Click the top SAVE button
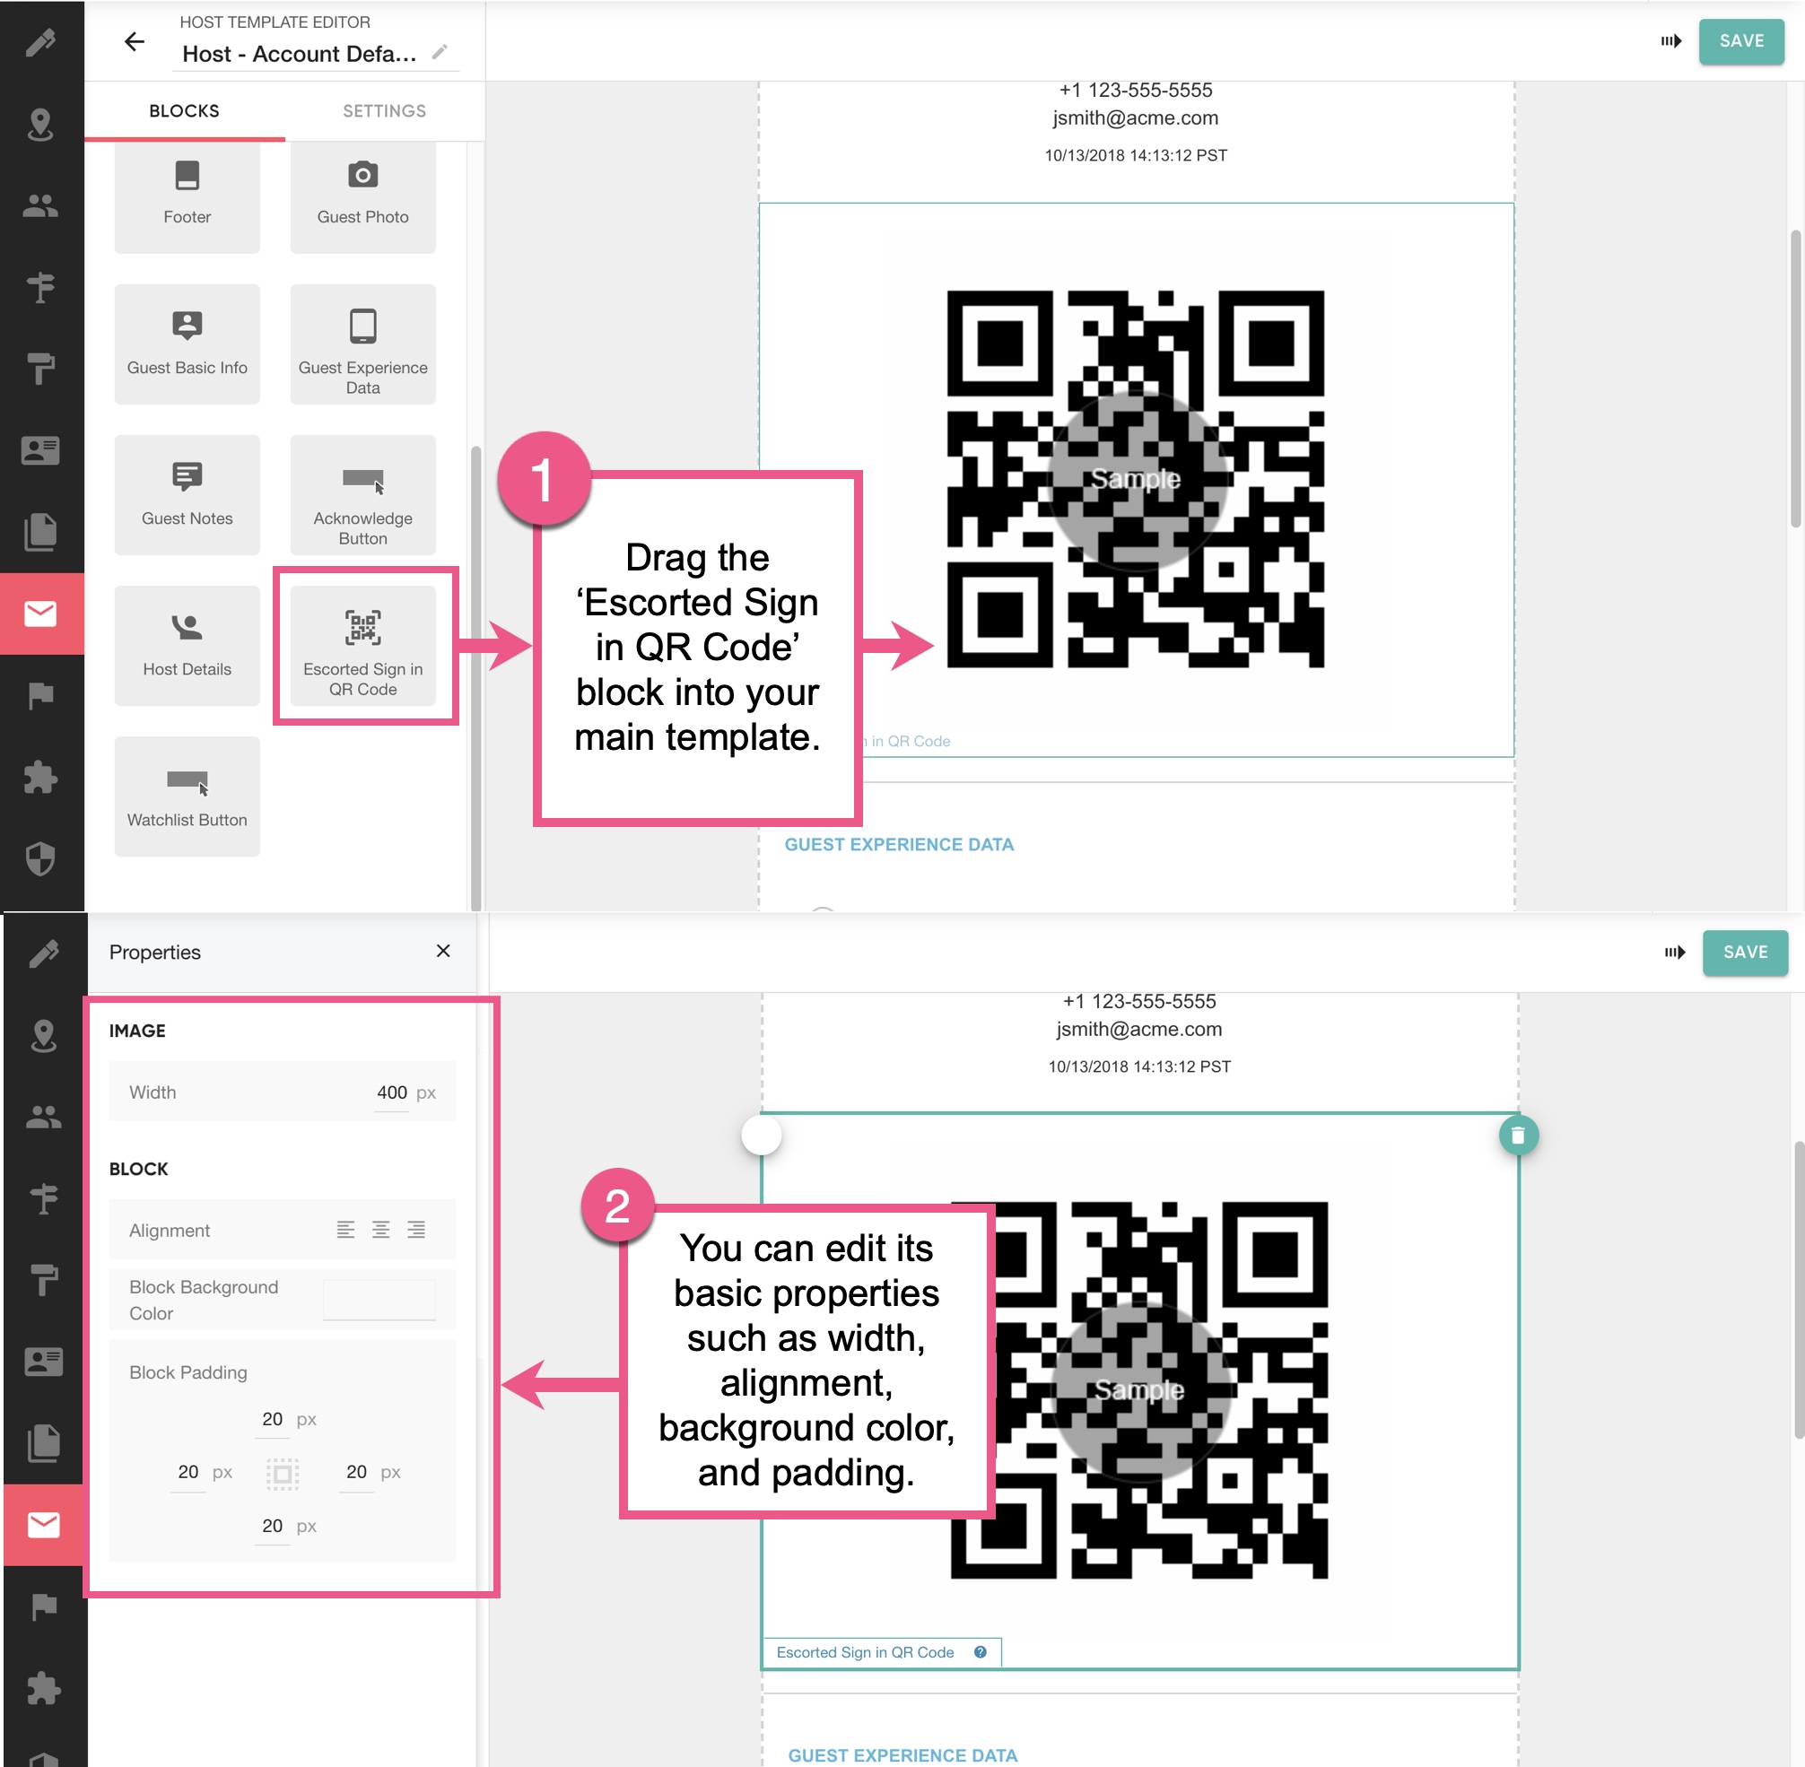 click(1740, 42)
